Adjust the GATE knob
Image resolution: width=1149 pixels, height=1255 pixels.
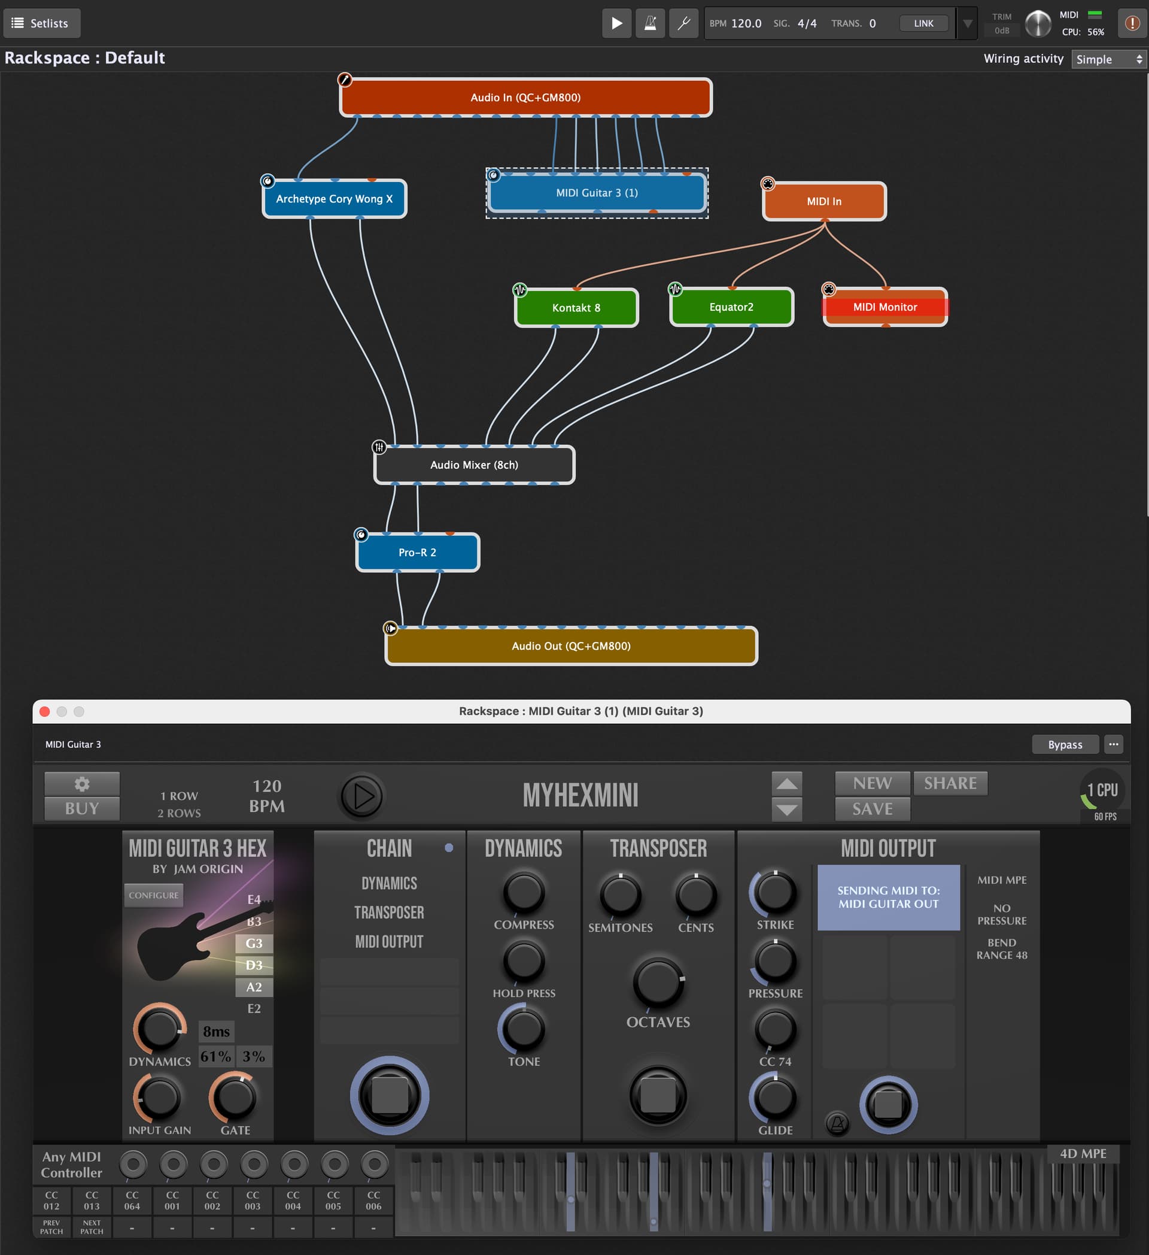(x=234, y=1098)
